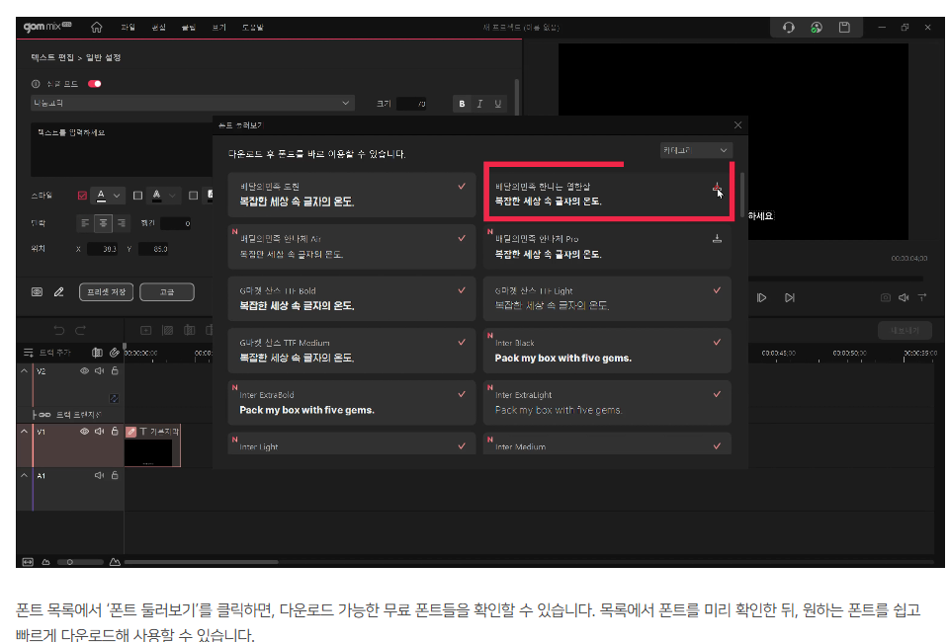This screenshot has width=949, height=642.
Task: Click the pencil edit icon beside 프리셋 저장
Action: 58,292
